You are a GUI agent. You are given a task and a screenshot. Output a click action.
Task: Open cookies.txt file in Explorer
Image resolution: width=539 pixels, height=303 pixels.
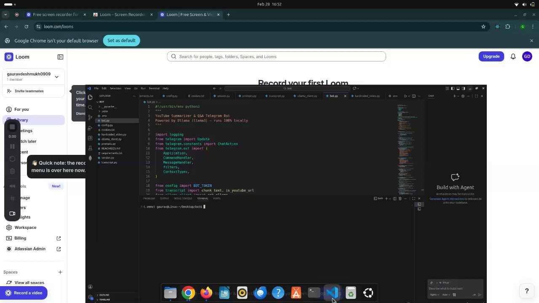click(x=108, y=130)
